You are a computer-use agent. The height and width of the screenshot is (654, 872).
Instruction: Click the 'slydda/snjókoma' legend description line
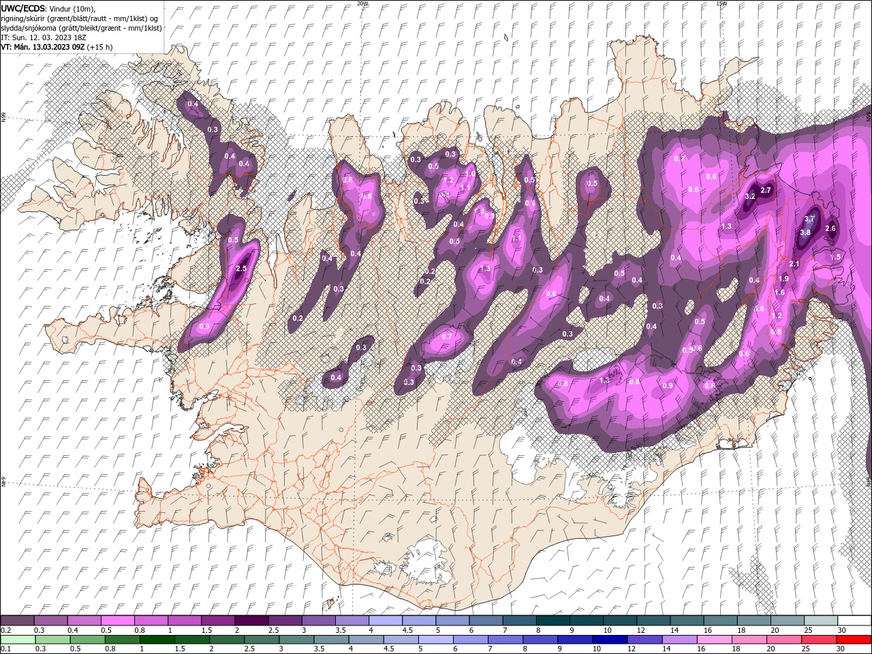pos(81,28)
